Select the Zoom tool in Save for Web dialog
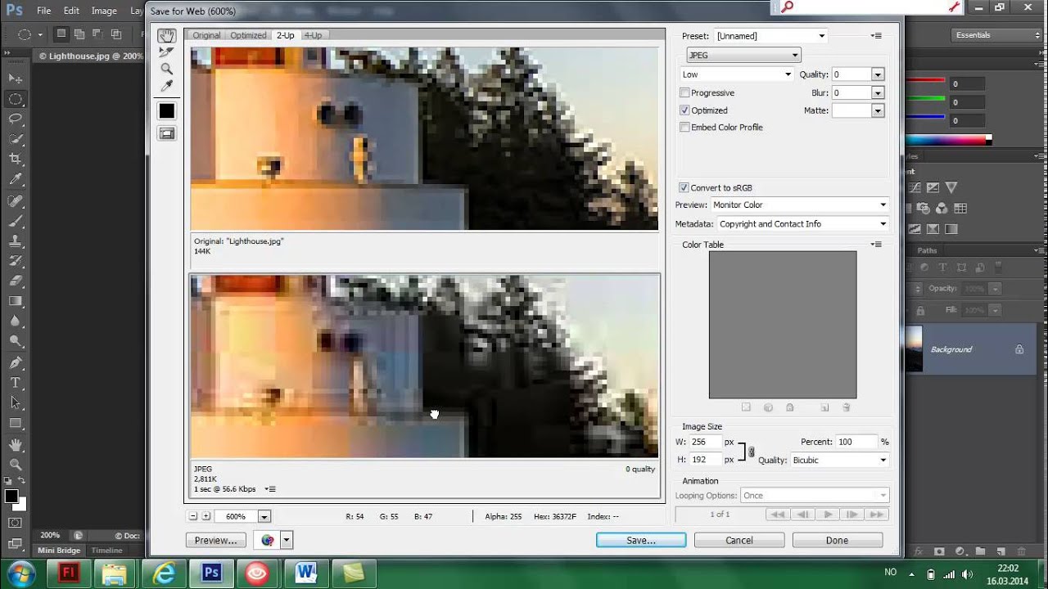Viewport: 1048px width, 589px height. tap(167, 69)
